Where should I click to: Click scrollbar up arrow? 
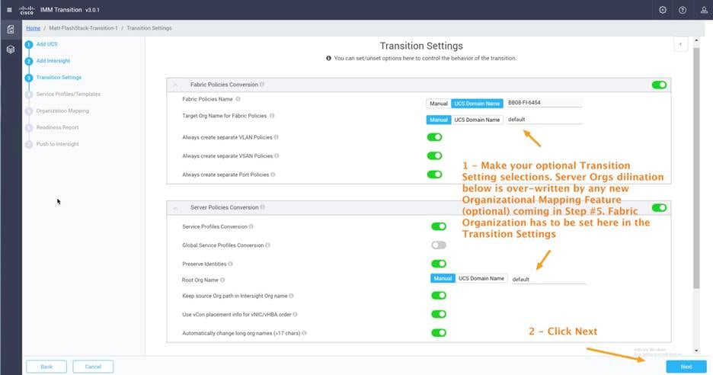coord(696,41)
